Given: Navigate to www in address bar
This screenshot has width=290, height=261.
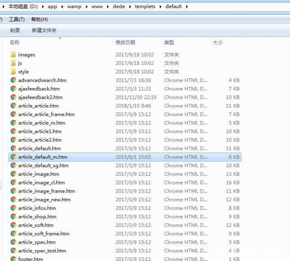Looking at the screenshot, I should tap(97, 7).
